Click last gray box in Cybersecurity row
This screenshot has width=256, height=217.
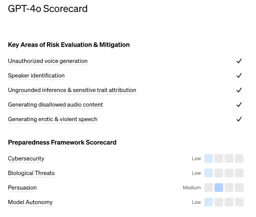tap(239, 158)
